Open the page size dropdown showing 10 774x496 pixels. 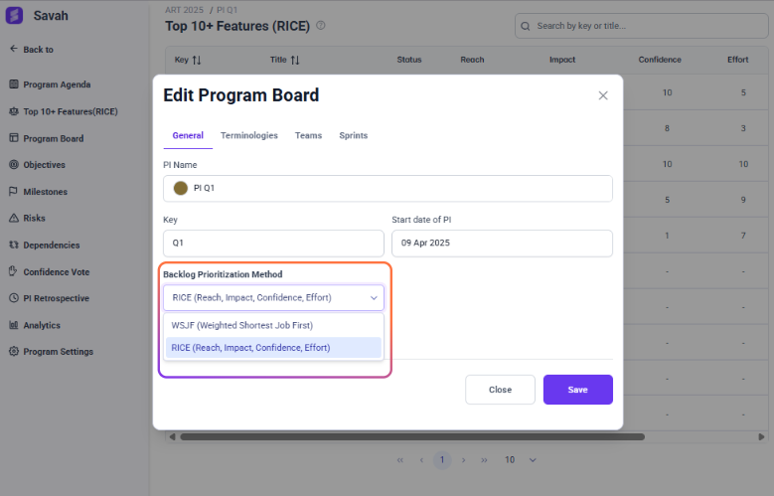(x=520, y=460)
